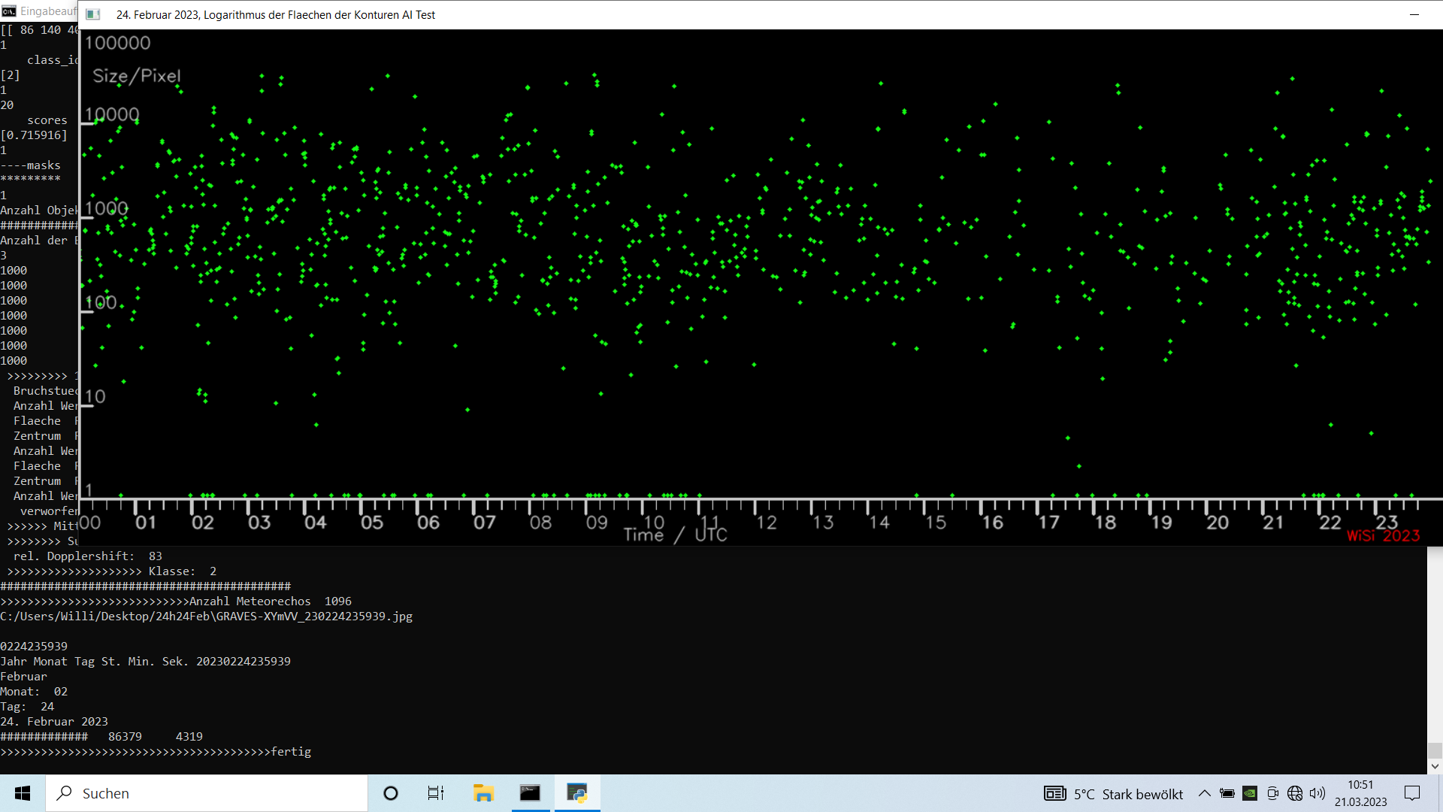The width and height of the screenshot is (1443, 812).
Task: Click the console line '24. Februar 2023'
Action: [54, 722]
